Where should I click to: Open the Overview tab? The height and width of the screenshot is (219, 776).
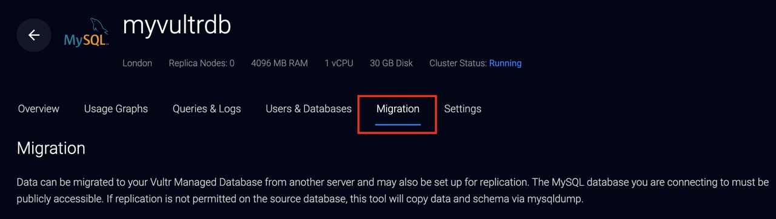39,109
